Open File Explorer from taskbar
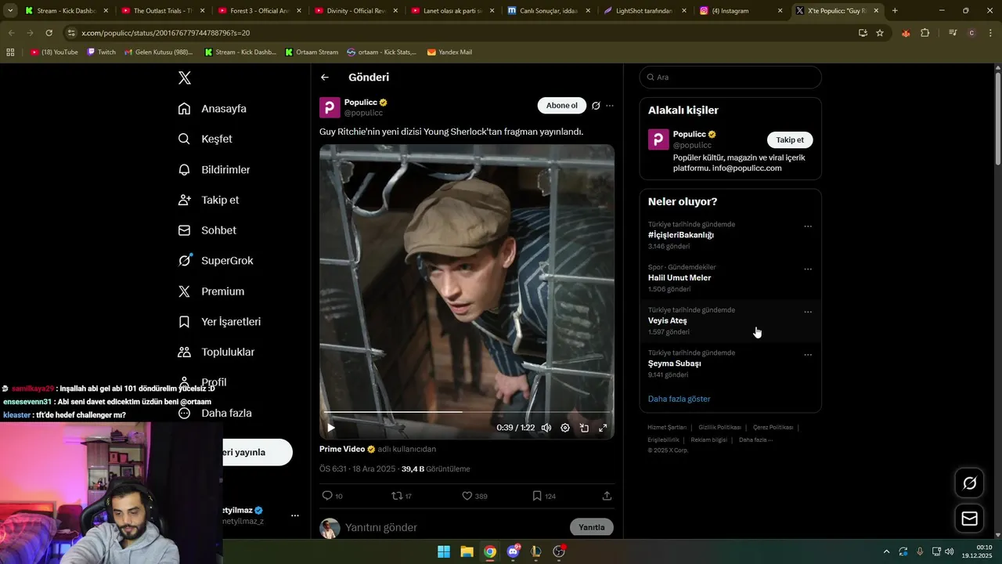The height and width of the screenshot is (564, 1002). (467, 551)
